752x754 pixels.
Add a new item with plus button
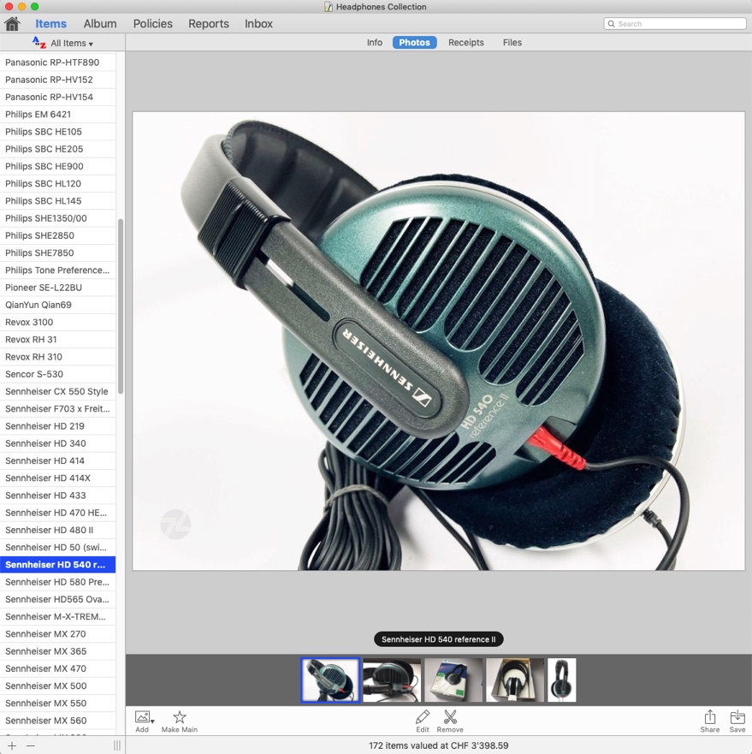(x=12, y=745)
